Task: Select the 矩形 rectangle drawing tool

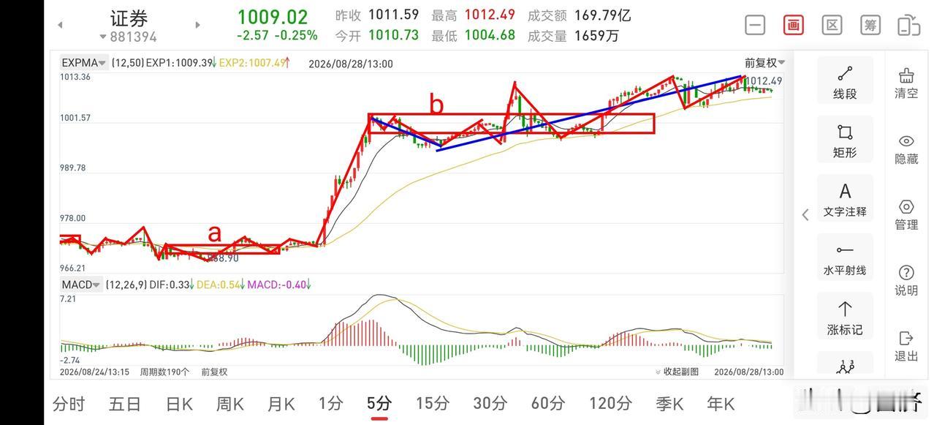Action: (x=845, y=140)
